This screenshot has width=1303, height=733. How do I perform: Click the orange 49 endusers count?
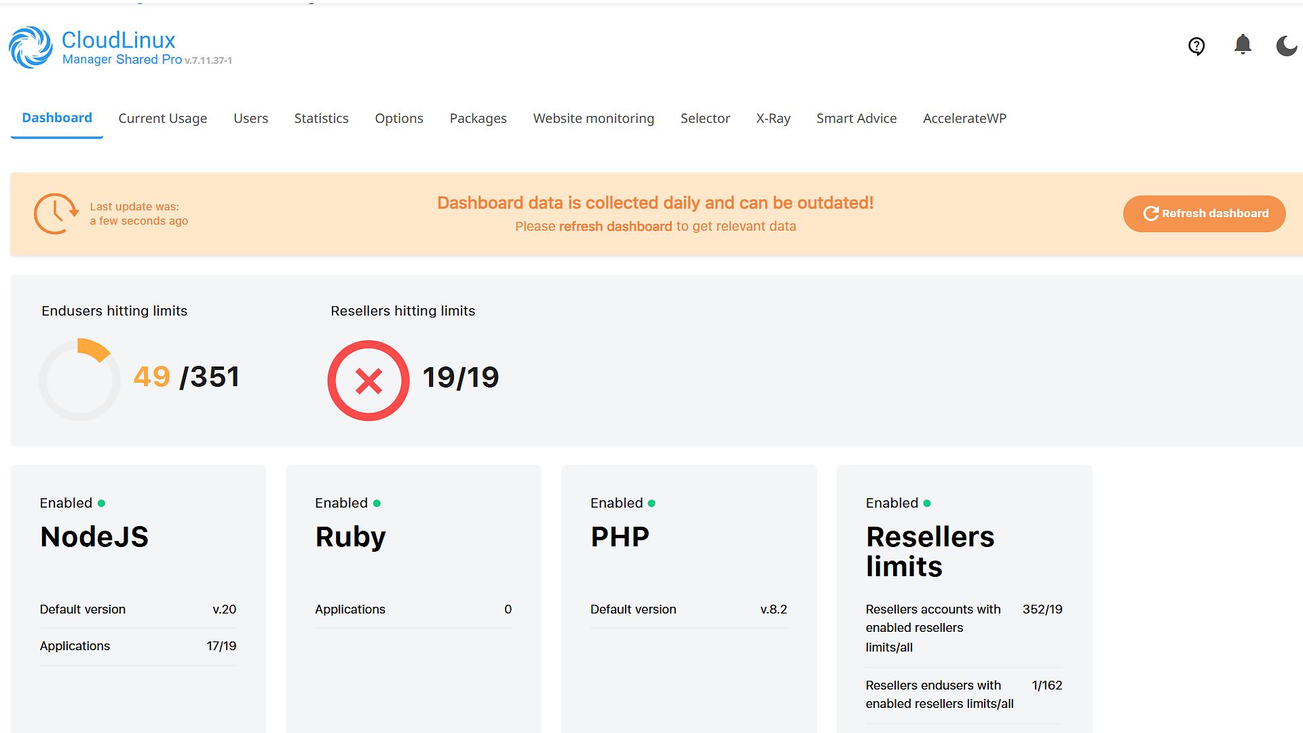(152, 377)
